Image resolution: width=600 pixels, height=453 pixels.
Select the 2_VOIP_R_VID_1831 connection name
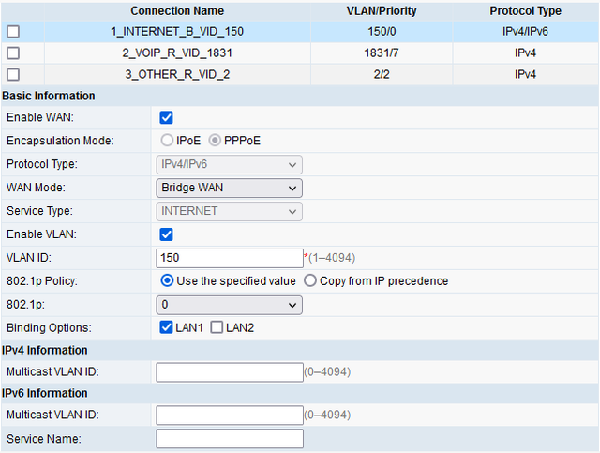click(x=177, y=53)
